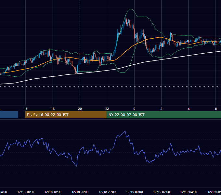
Task: Select the NY 22:00-07:00 JST session bar
Action: click(163, 115)
